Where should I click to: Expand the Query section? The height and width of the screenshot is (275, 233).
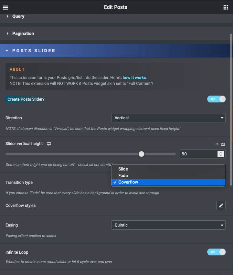[19, 16]
